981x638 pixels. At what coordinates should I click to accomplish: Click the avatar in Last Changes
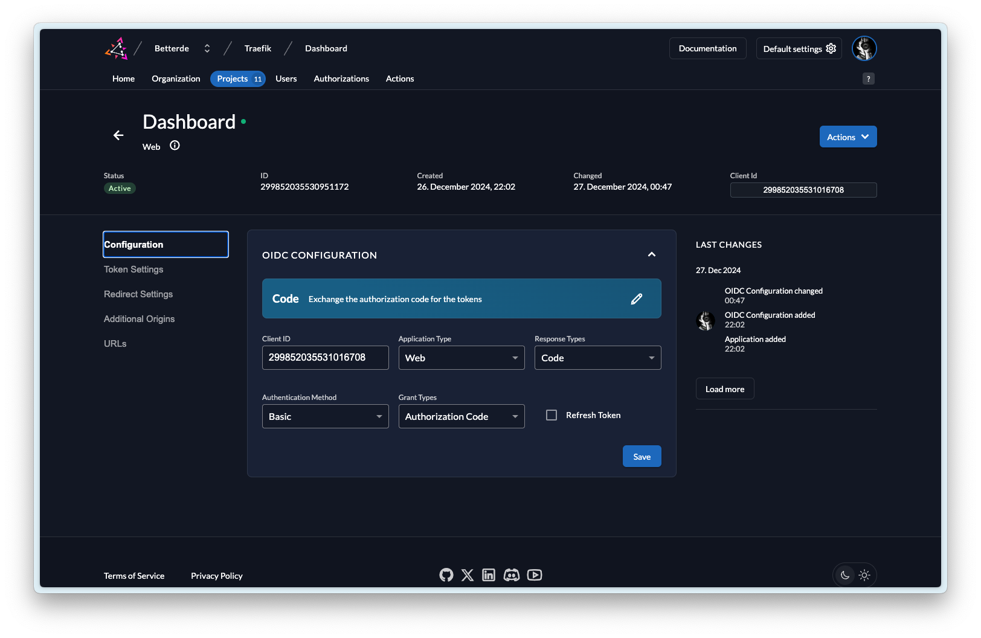click(706, 320)
